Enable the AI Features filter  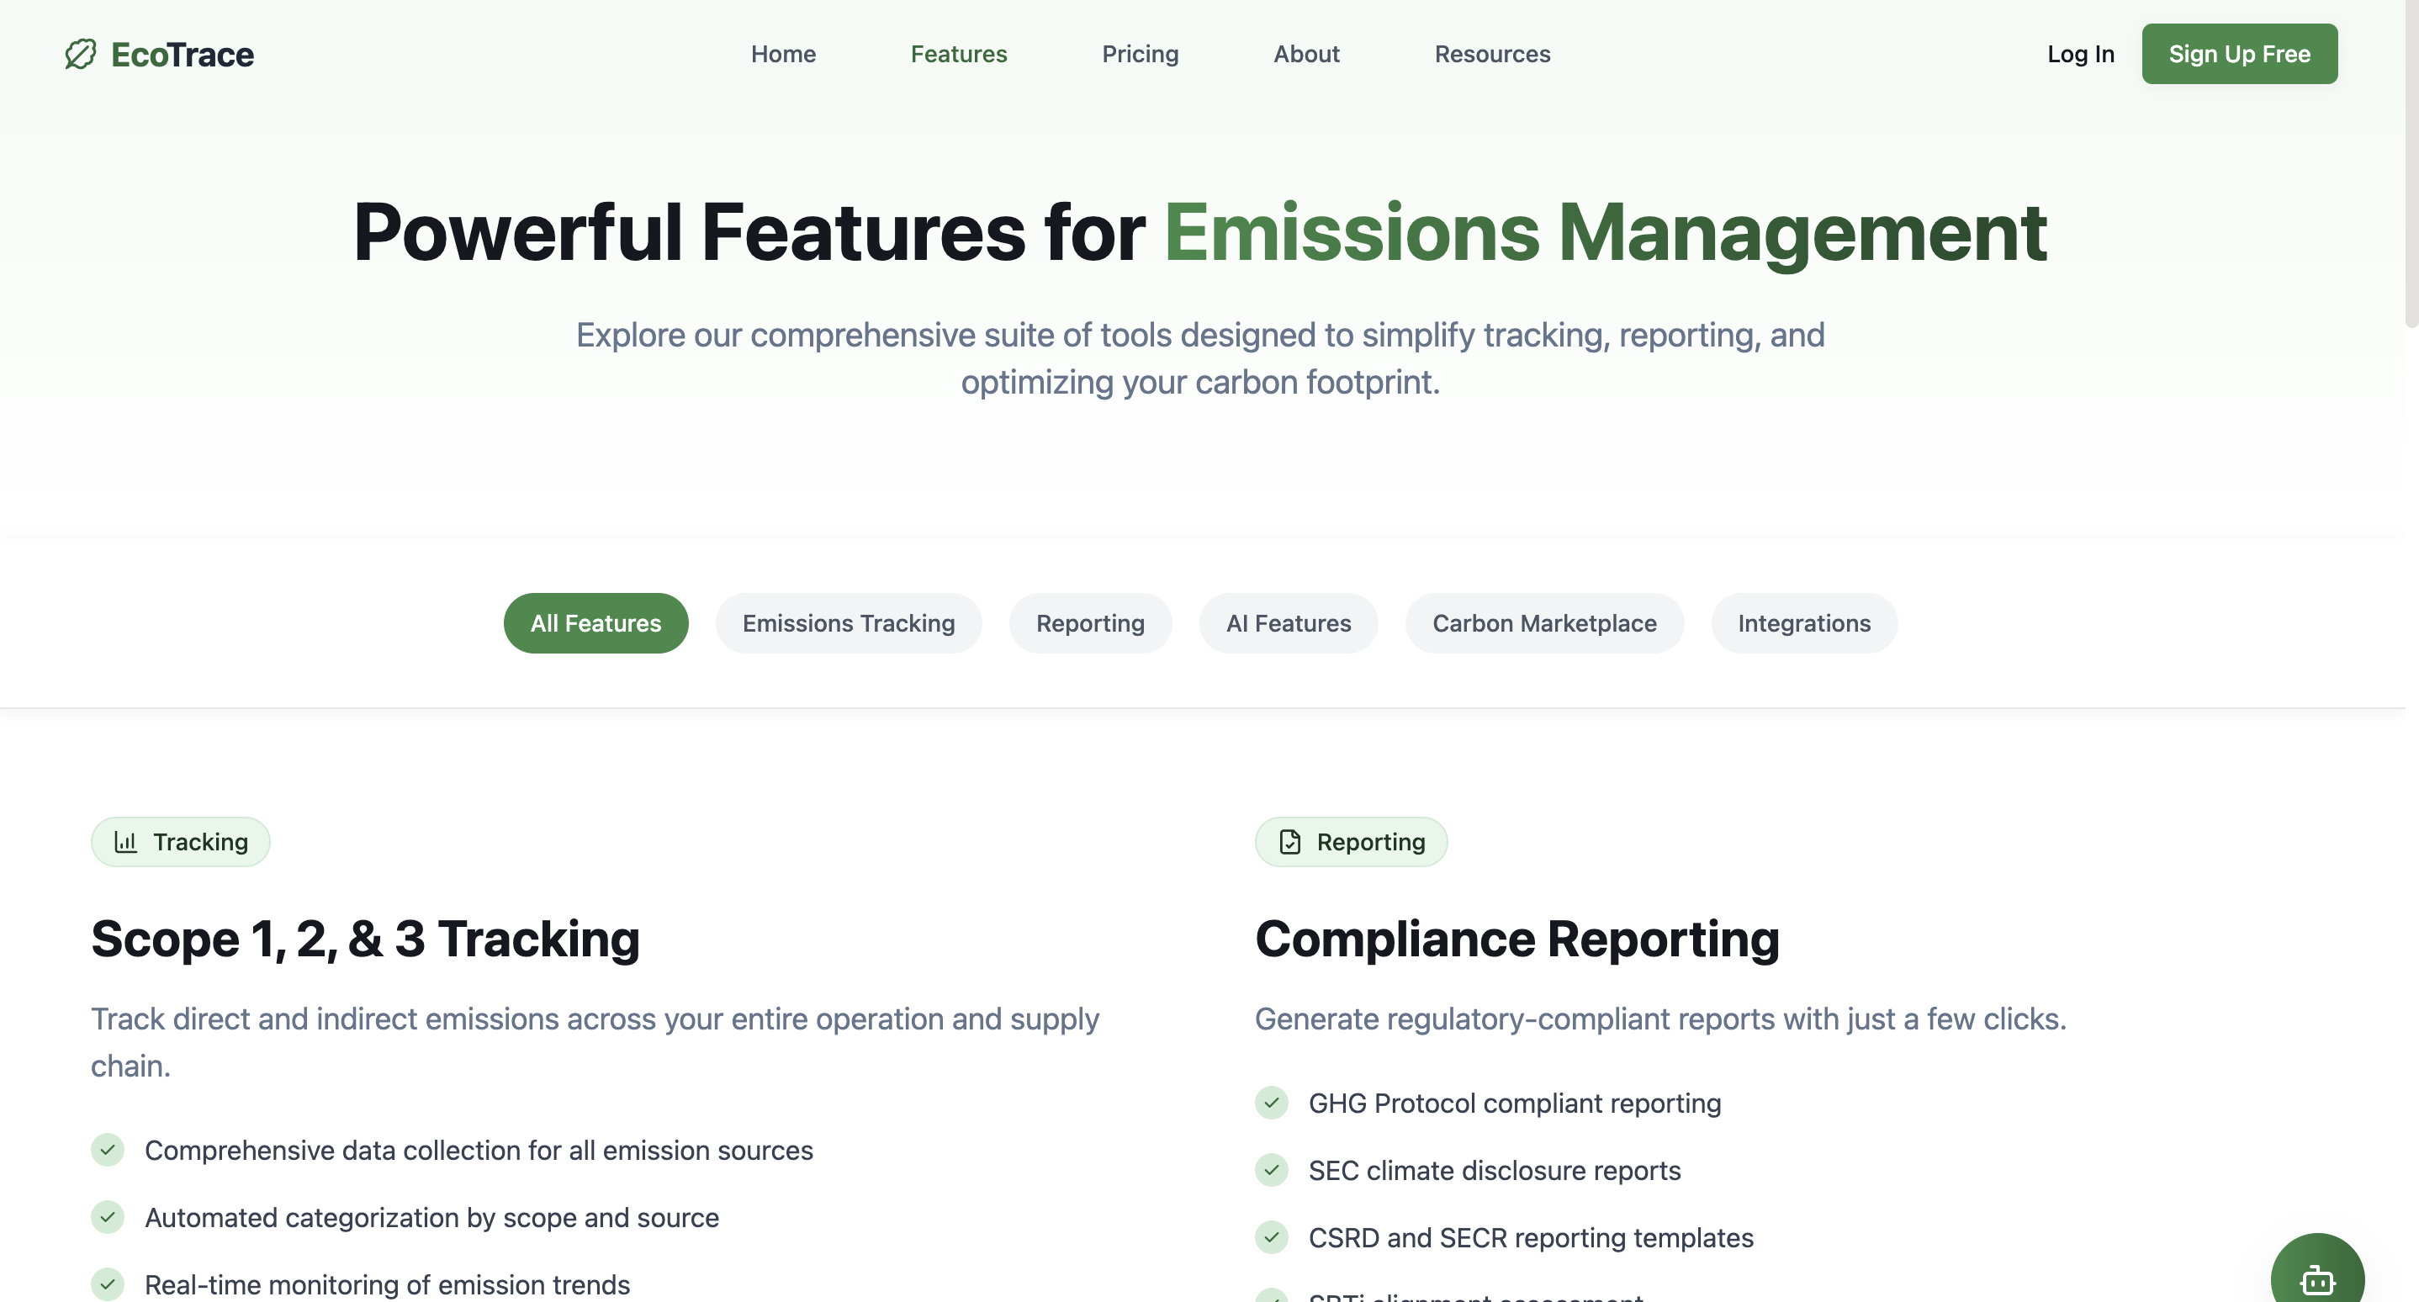(1289, 622)
